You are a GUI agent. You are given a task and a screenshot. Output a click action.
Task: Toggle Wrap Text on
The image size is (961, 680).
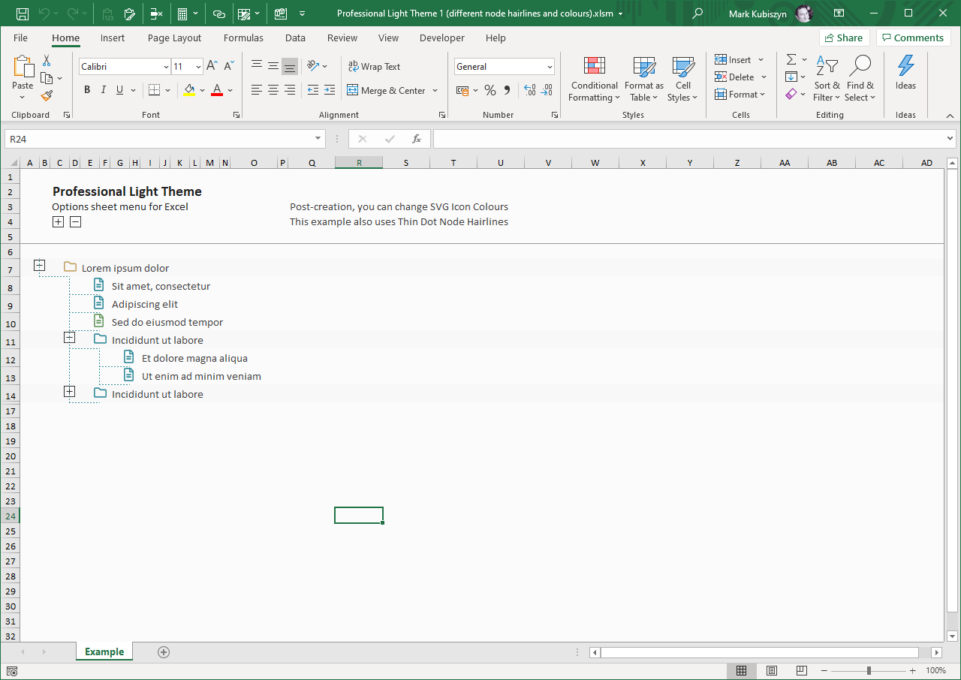click(374, 67)
